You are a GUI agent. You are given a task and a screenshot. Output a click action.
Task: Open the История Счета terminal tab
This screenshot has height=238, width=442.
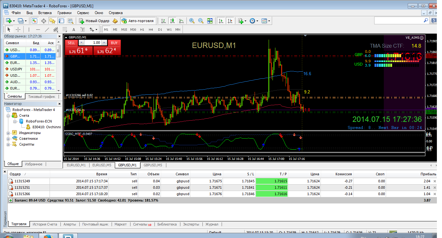pos(45,224)
